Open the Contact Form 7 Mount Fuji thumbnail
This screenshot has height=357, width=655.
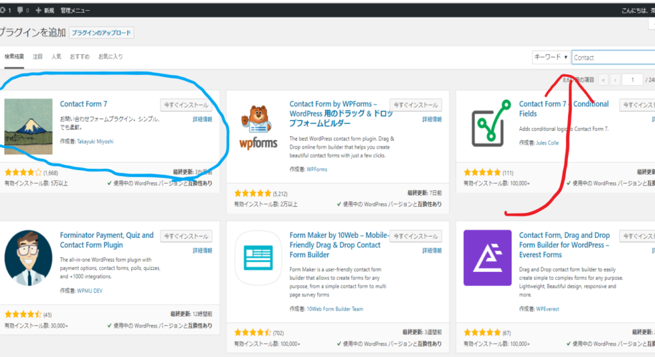[28, 127]
